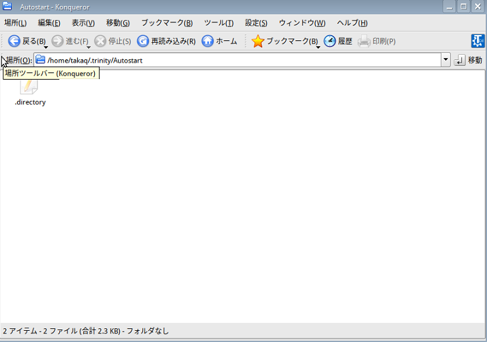This screenshot has height=342, width=487.
Task: Open the 編集(E) menu
Action: (49, 23)
